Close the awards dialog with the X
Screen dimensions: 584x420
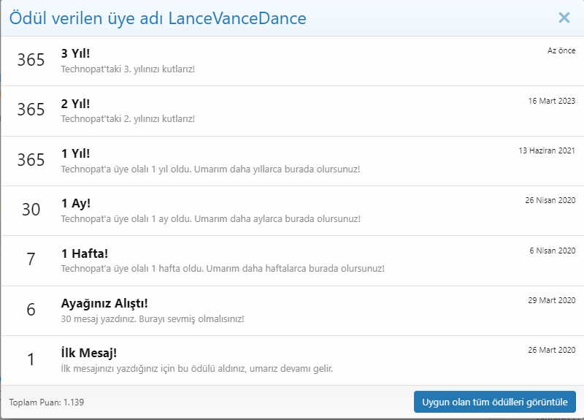[x=564, y=18]
